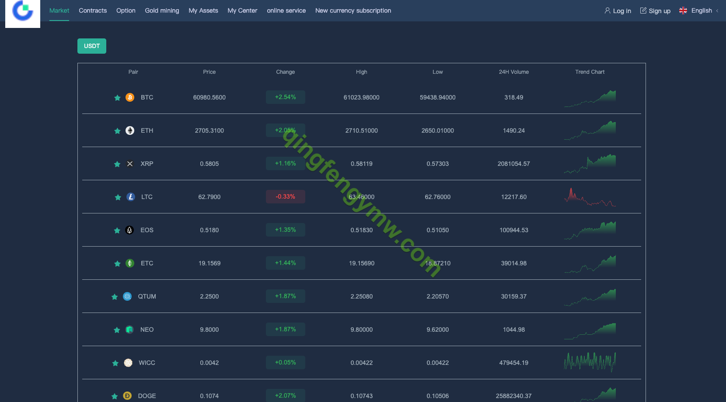Image resolution: width=726 pixels, height=402 pixels.
Task: Click the Sign up link
Action: click(x=655, y=10)
